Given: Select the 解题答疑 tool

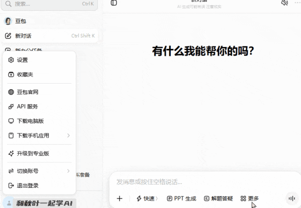Looking at the screenshot, I should pos(218,199).
